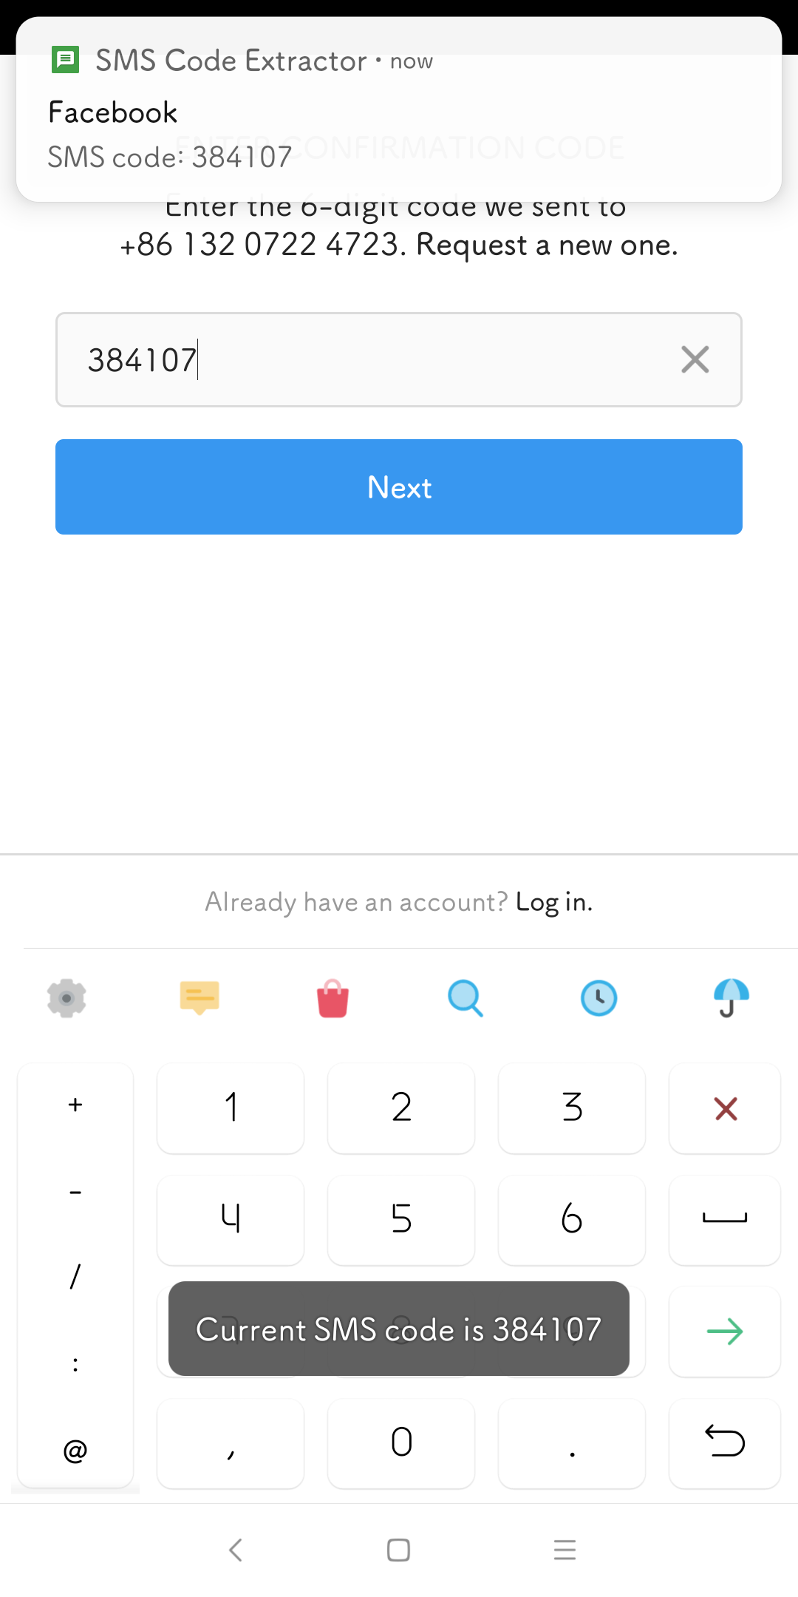Tap the umbrella icon in keyboard toolbar
The height and width of the screenshot is (1597, 798).
pos(731,998)
